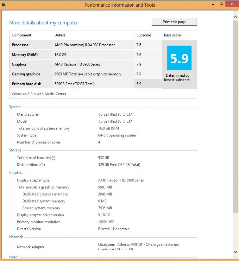The height and width of the screenshot is (261, 239).
Task: Click AMD Phenom(tm) II X4 980 Processor text
Action: (x=84, y=45)
